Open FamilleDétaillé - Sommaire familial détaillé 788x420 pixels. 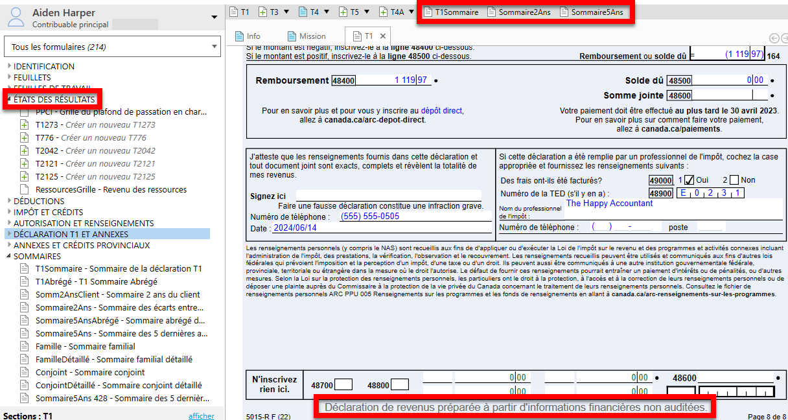pos(114,360)
